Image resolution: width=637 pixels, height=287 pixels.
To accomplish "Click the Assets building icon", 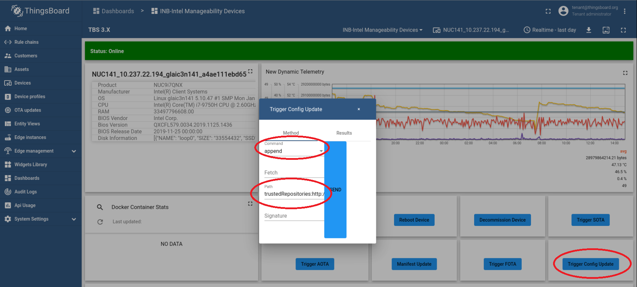I will coord(8,69).
